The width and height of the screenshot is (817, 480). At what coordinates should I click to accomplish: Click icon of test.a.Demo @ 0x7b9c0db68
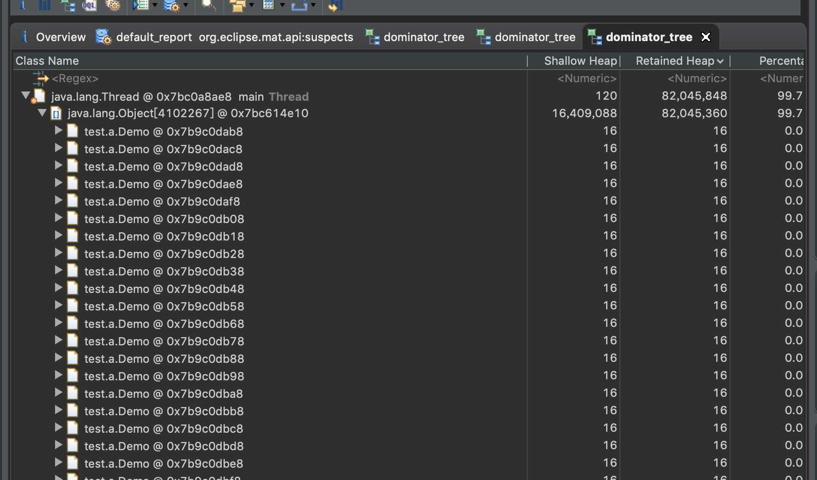(73, 323)
